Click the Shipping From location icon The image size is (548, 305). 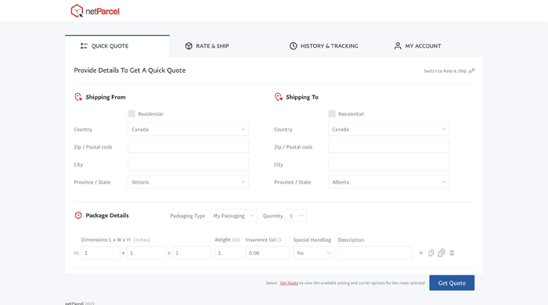(78, 97)
